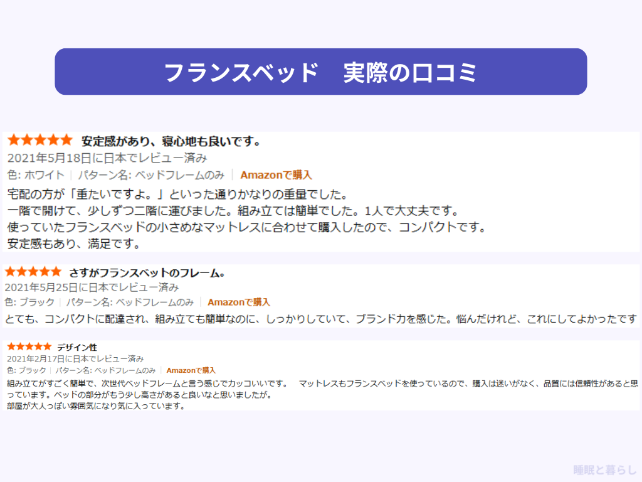Click line っています。ベッドの部分がもう少し高さ

coord(140,395)
